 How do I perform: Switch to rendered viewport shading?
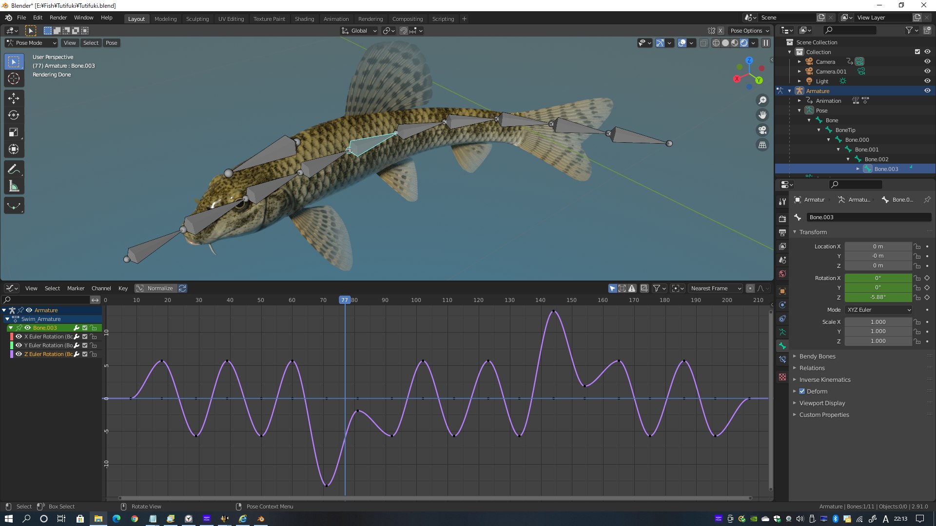point(744,43)
